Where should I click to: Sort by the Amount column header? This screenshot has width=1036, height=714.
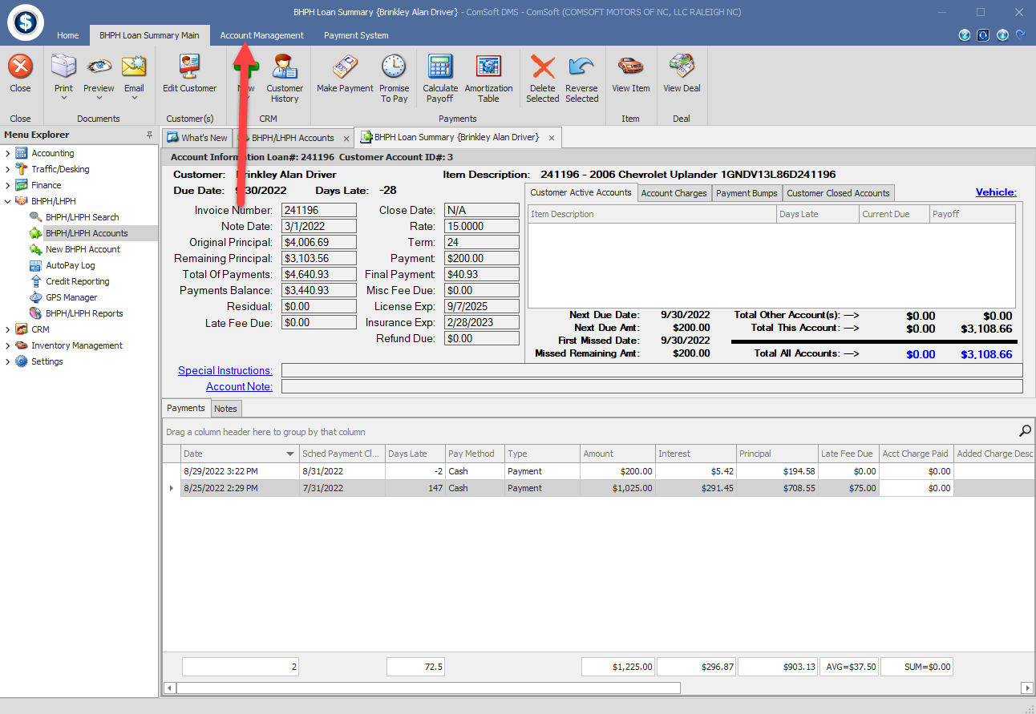click(617, 454)
